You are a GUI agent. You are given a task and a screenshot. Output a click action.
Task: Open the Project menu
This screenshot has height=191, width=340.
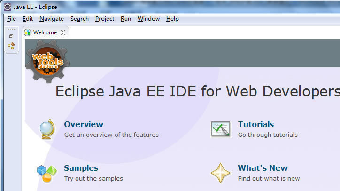coord(105,19)
